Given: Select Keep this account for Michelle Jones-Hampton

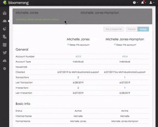Looking at the screenshot, I should tap(115, 45).
